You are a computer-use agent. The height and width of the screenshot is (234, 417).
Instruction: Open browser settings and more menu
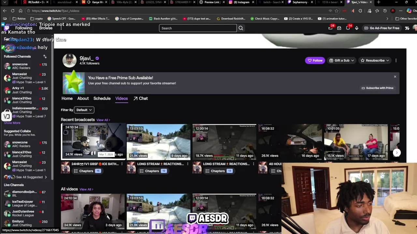click(x=401, y=11)
